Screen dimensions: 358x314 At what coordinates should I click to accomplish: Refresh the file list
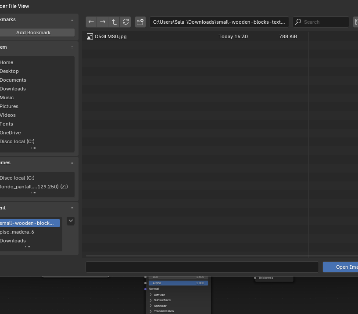pyautogui.click(x=126, y=22)
